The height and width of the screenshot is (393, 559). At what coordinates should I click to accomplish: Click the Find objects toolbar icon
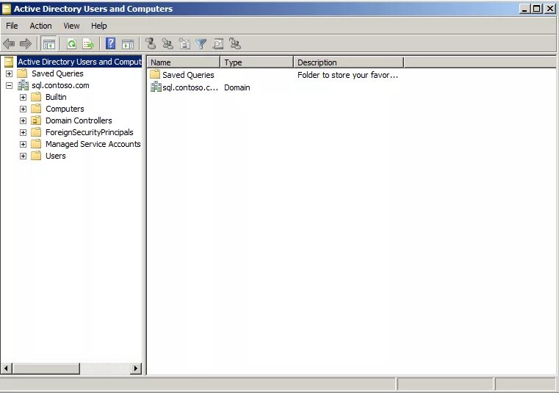point(218,44)
